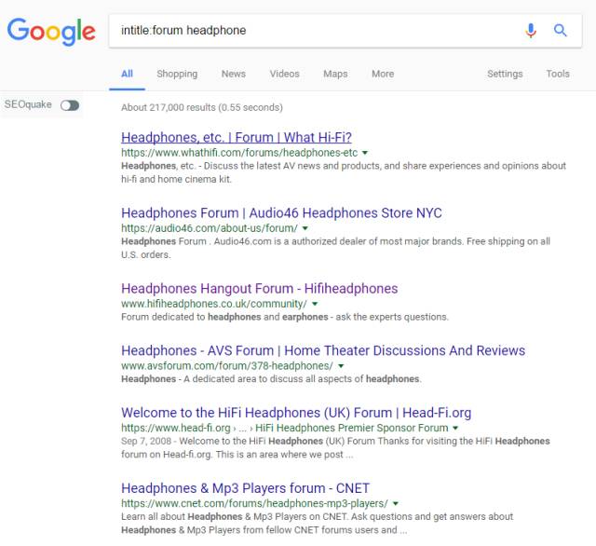Click the 'HiFi Headphones Premier Sponsor Forum' breadcrumb text
Viewport: 596px width, 546px height.
coord(352,428)
